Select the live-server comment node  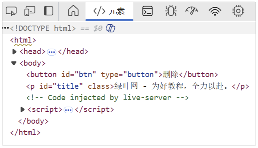click(107, 98)
